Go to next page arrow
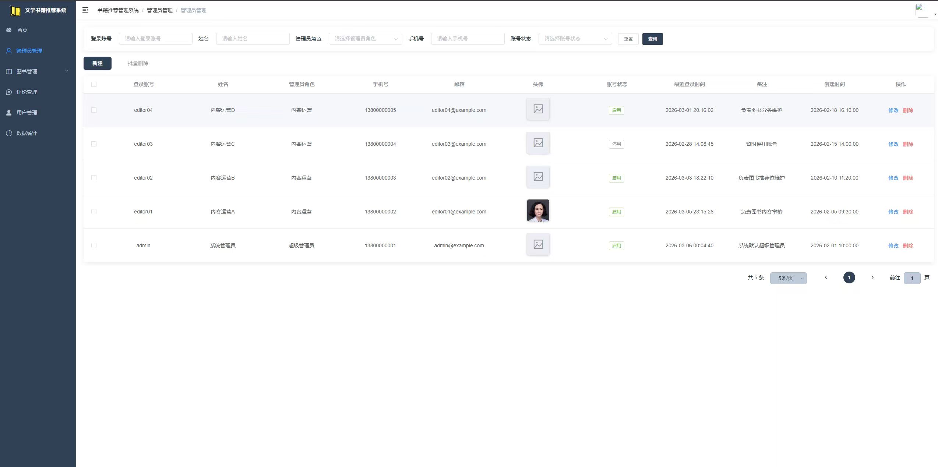Viewport: 938px width, 467px height. point(872,277)
